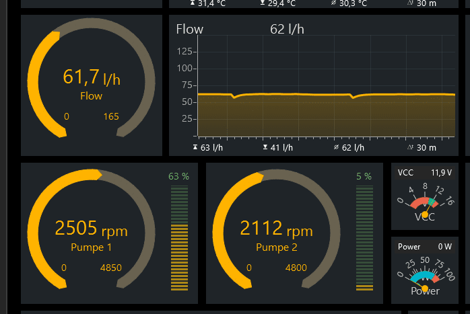This screenshot has height=314, width=470.
Task: Click the 63 l/h maximum flow statistic
Action: 211,147
